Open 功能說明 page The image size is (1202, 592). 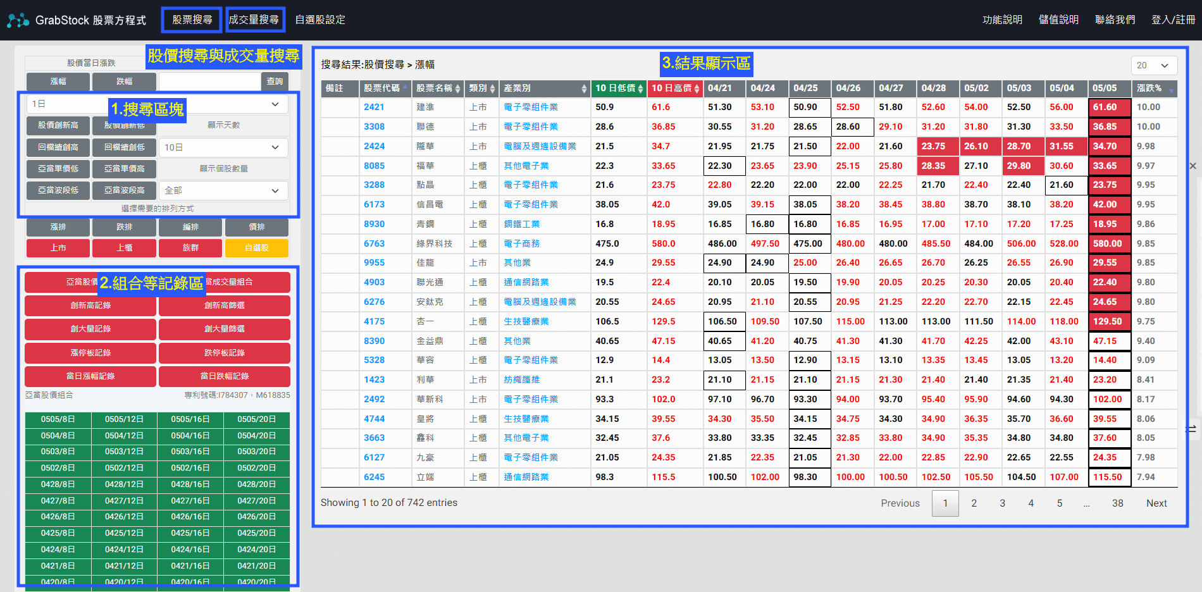1002,20
